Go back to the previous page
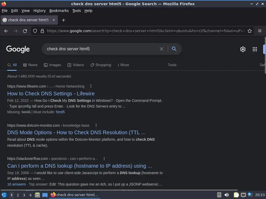Image resolution: width=266 pixels, height=199 pixels. pyautogui.click(x=6, y=31)
